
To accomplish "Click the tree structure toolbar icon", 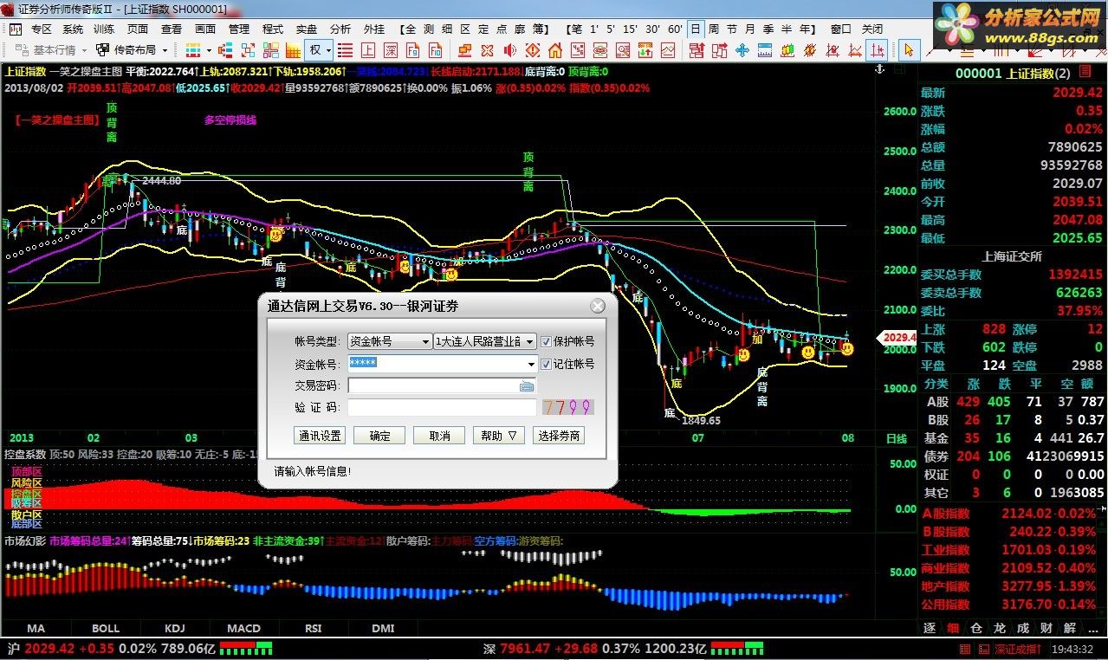I will [225, 49].
